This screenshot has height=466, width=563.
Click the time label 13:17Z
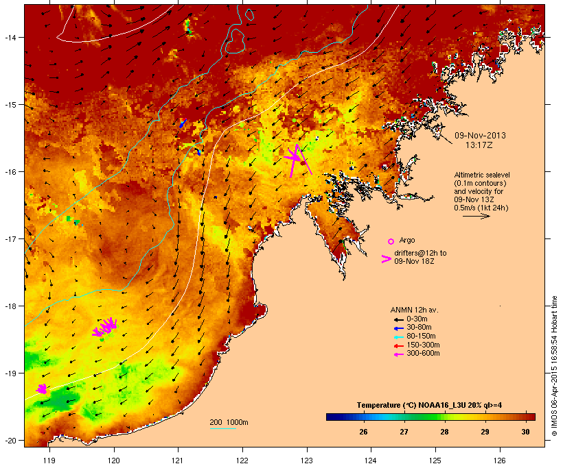(x=479, y=145)
